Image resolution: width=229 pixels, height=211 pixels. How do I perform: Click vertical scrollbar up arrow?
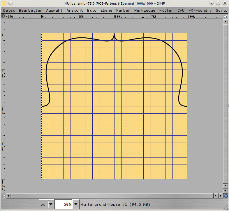point(226,22)
